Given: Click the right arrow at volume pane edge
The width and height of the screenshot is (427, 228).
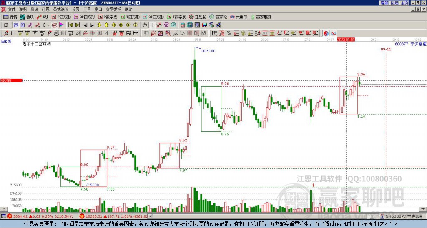Looking at the screenshot, I should coord(423,209).
